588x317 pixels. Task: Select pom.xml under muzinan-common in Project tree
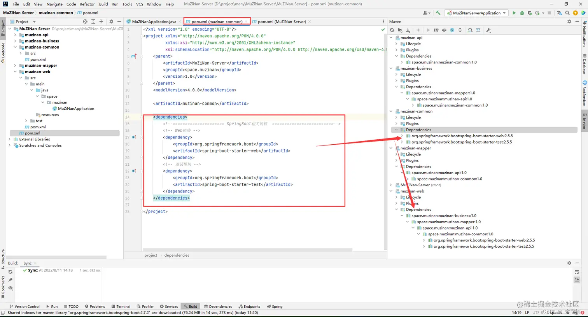[38, 59]
